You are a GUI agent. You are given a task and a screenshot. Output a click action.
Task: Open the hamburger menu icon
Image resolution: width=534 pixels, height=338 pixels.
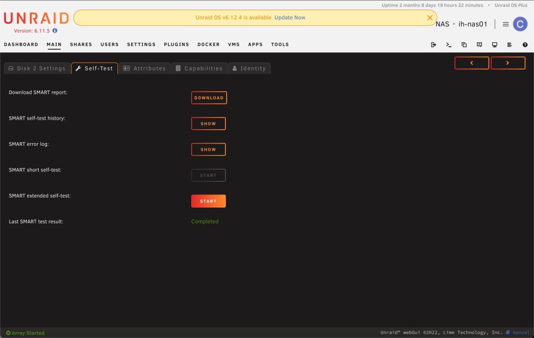click(505, 24)
